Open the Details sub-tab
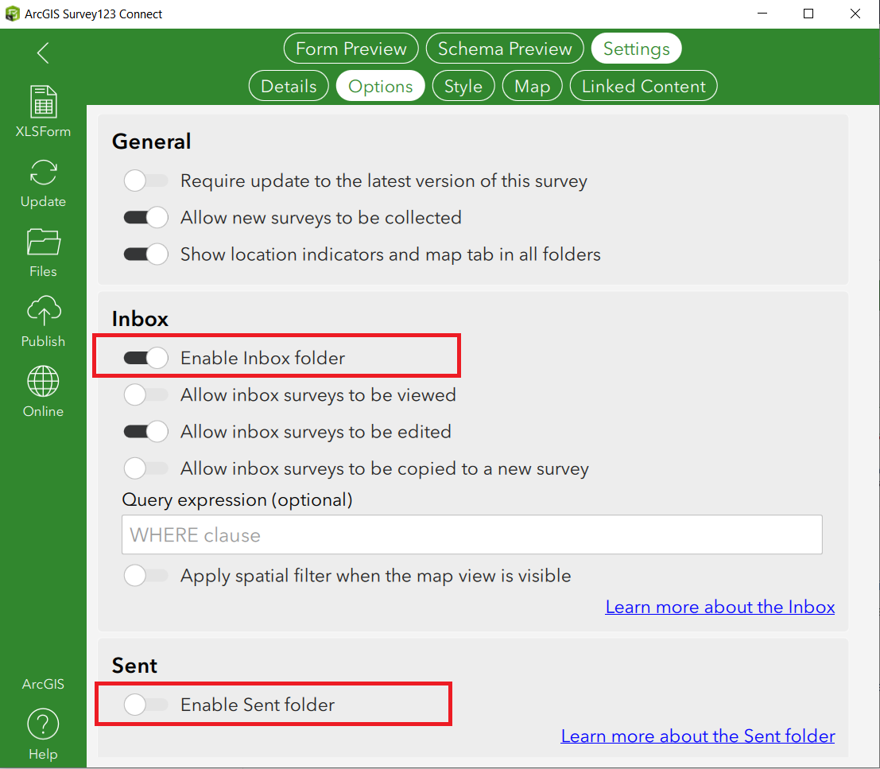880x769 pixels. click(289, 86)
